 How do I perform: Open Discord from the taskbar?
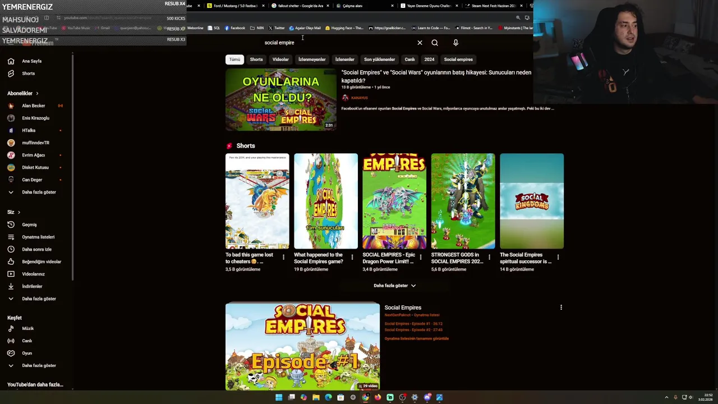tap(427, 397)
